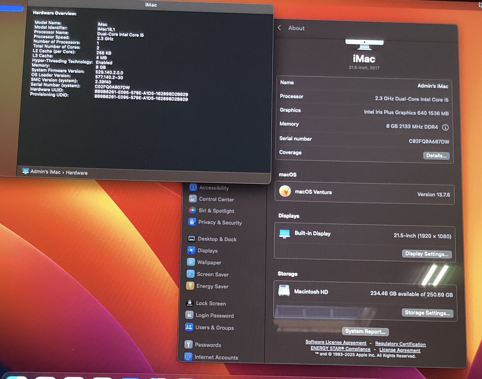Click 21.5-inch (1920 × 1080) display value
Image resolution: width=482 pixels, height=379 pixels.
click(422, 236)
